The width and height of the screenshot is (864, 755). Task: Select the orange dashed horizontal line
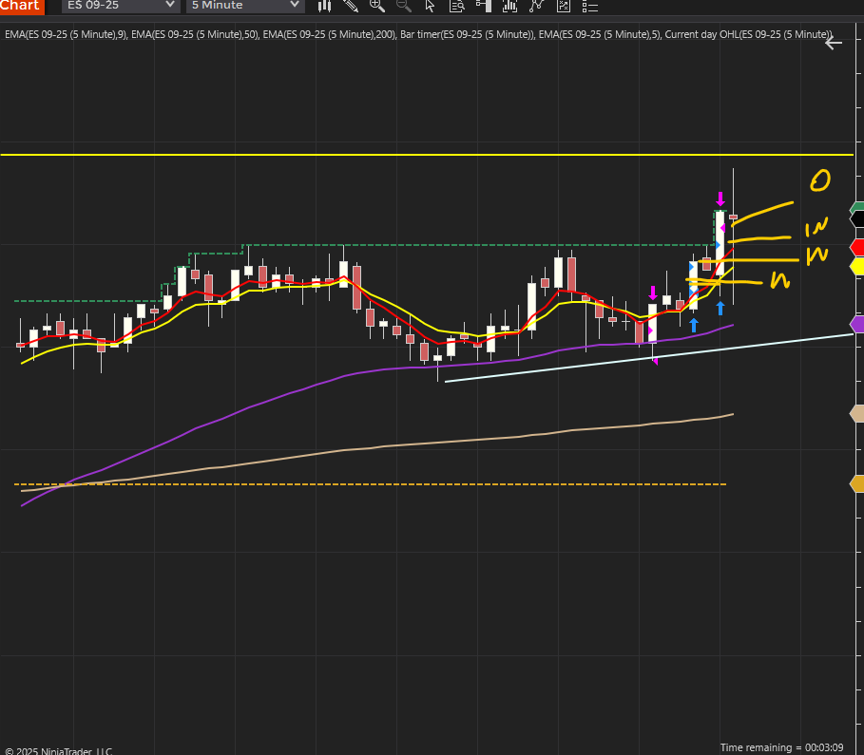(370, 484)
